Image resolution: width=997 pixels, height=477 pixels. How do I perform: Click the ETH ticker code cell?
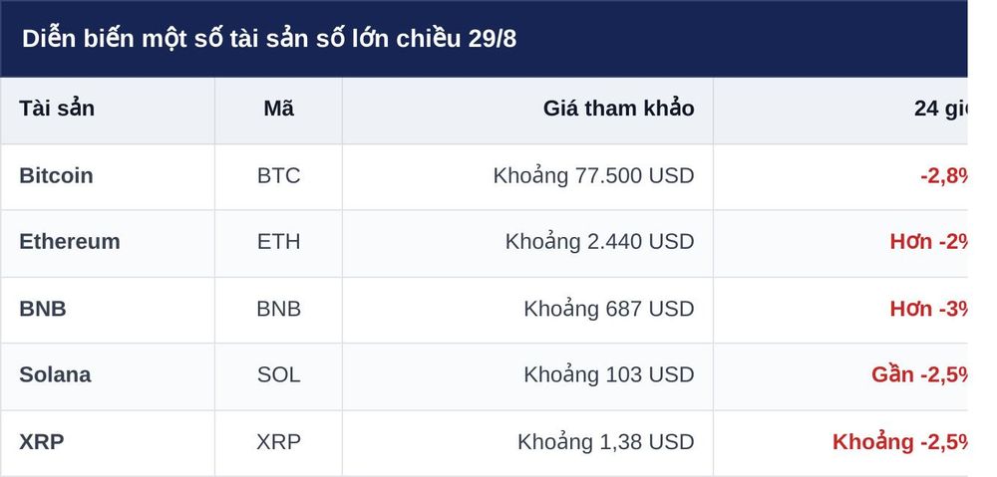pos(278,241)
